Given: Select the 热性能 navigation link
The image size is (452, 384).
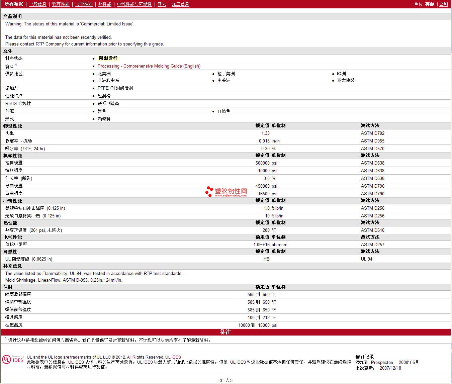Looking at the screenshot, I should tap(105, 4).
